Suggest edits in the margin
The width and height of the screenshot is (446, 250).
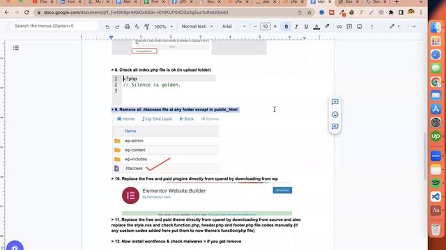[x=334, y=126]
